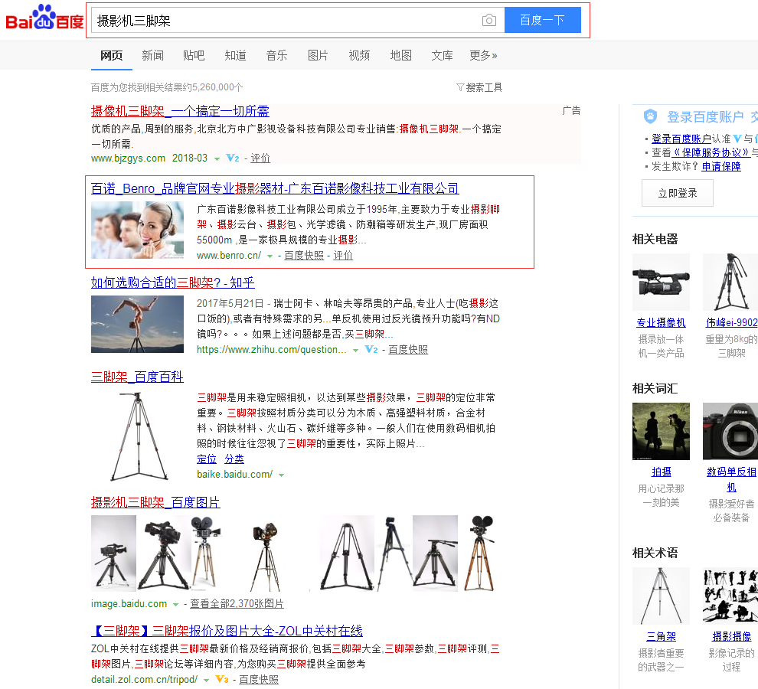Click V2 verification badge on bjzgys result
Viewport: 758px width, 689px height.
click(233, 158)
